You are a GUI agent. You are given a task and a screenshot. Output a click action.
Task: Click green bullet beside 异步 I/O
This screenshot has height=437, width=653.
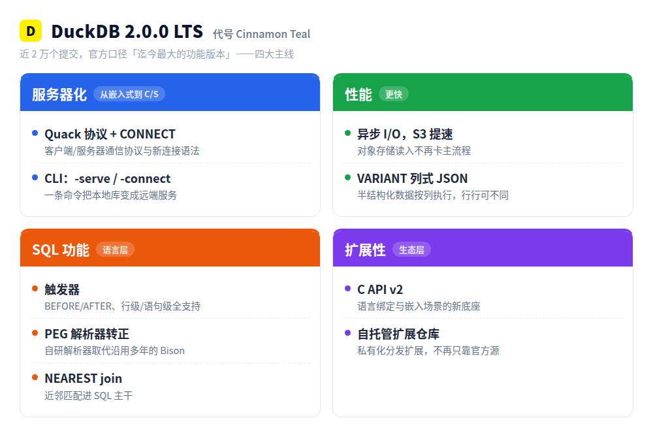pos(348,133)
